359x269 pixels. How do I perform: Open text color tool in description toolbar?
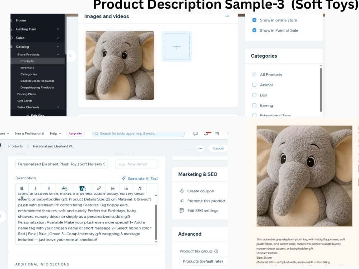[65, 189]
